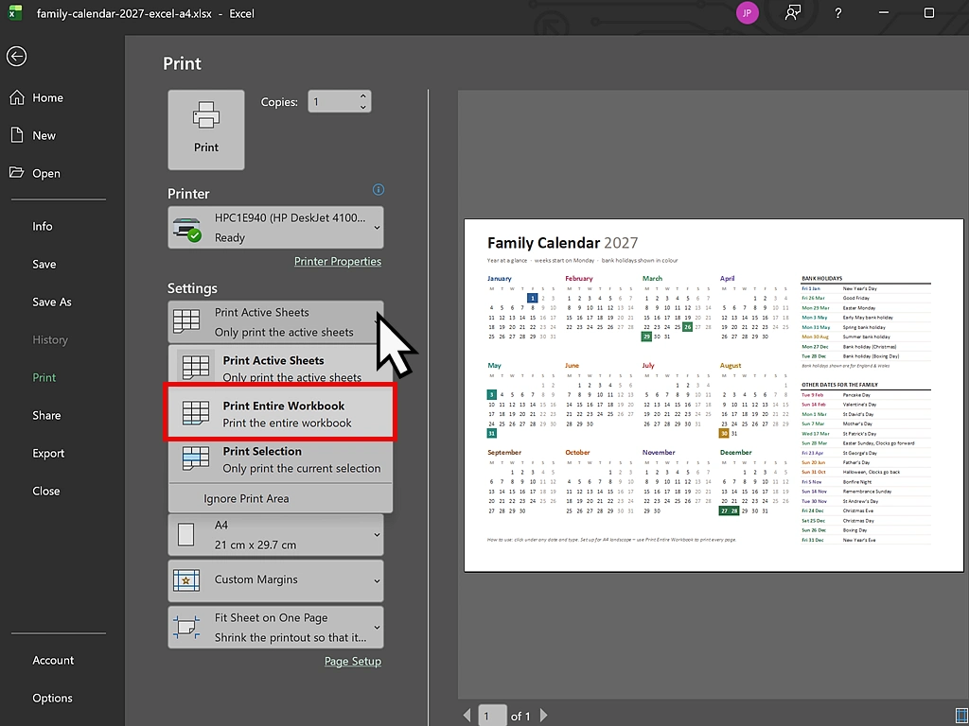This screenshot has width=969, height=726.
Task: Click the "BANK HOLIDAYS" heading in preview
Action: coord(822,279)
